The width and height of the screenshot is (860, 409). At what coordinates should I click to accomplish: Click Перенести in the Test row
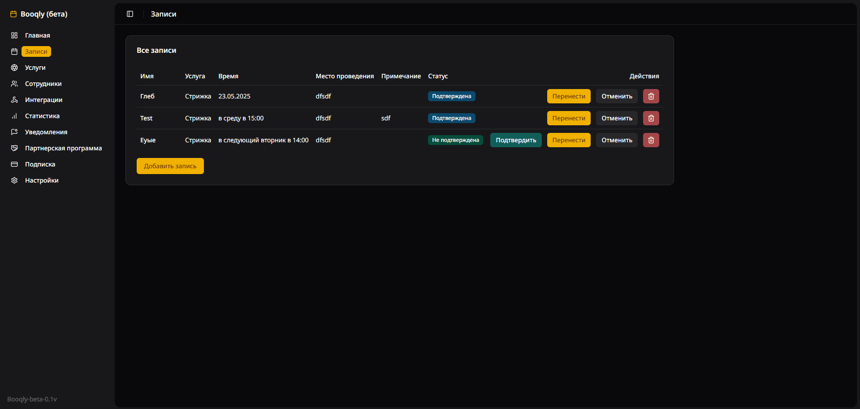[x=569, y=118]
